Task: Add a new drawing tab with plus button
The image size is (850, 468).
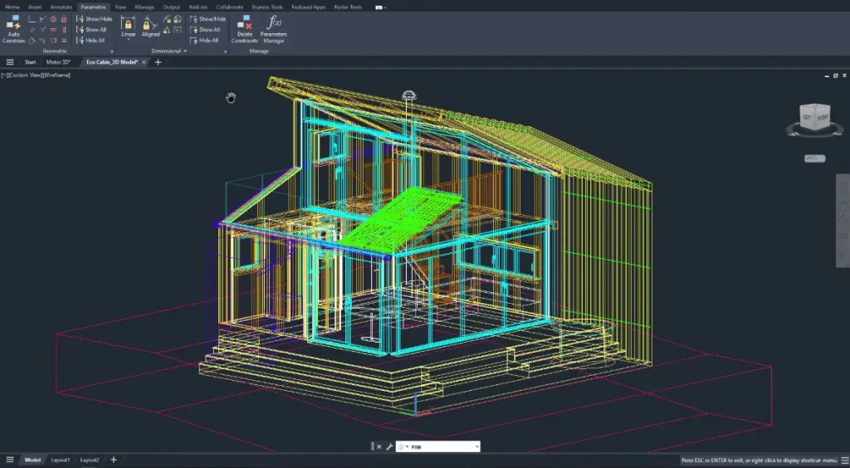Action: 158,62
